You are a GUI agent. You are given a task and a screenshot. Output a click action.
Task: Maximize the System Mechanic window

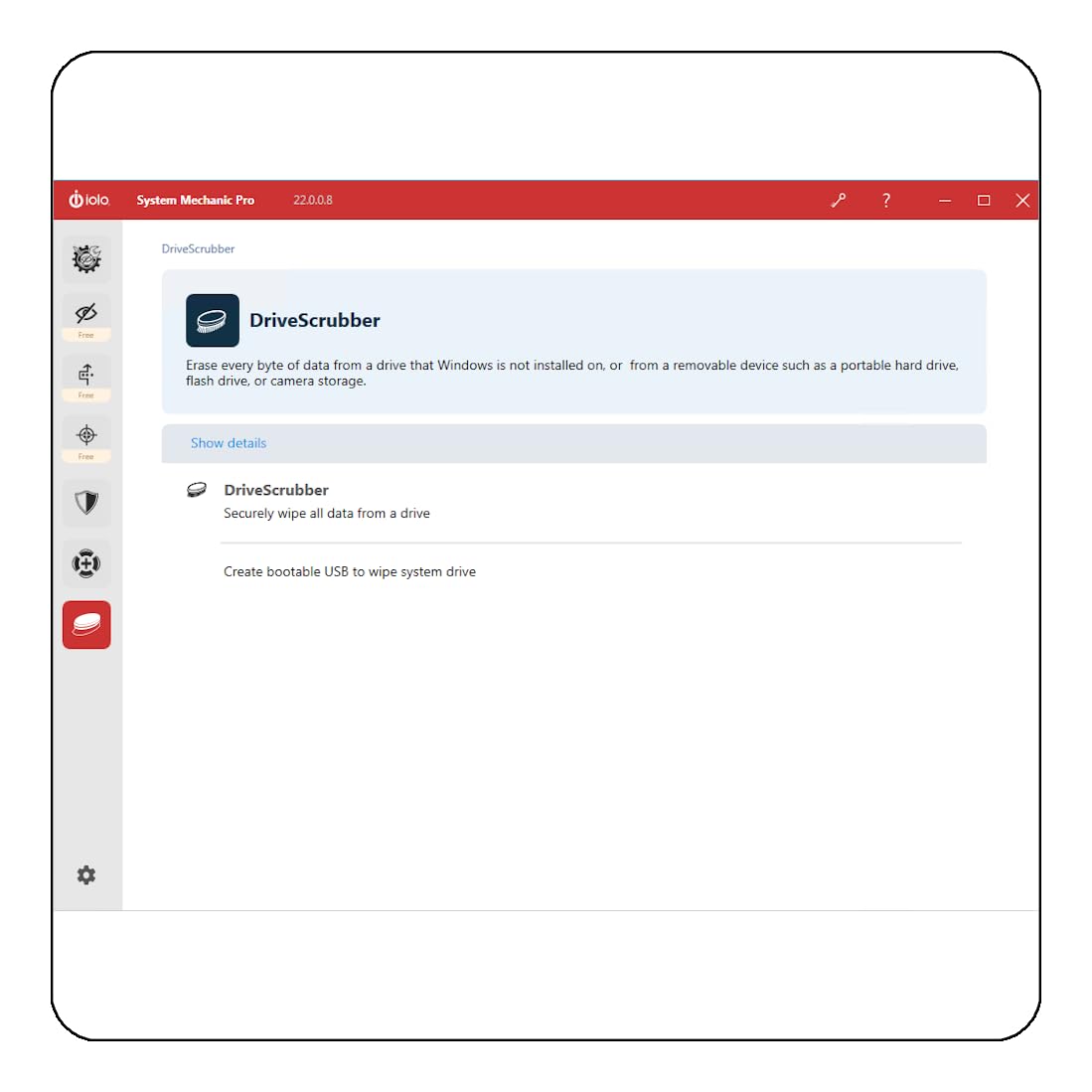click(984, 201)
